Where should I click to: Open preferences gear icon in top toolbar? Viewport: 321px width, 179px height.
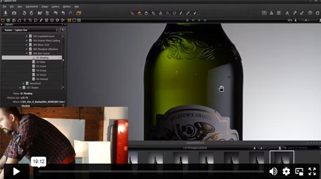(317, 13)
